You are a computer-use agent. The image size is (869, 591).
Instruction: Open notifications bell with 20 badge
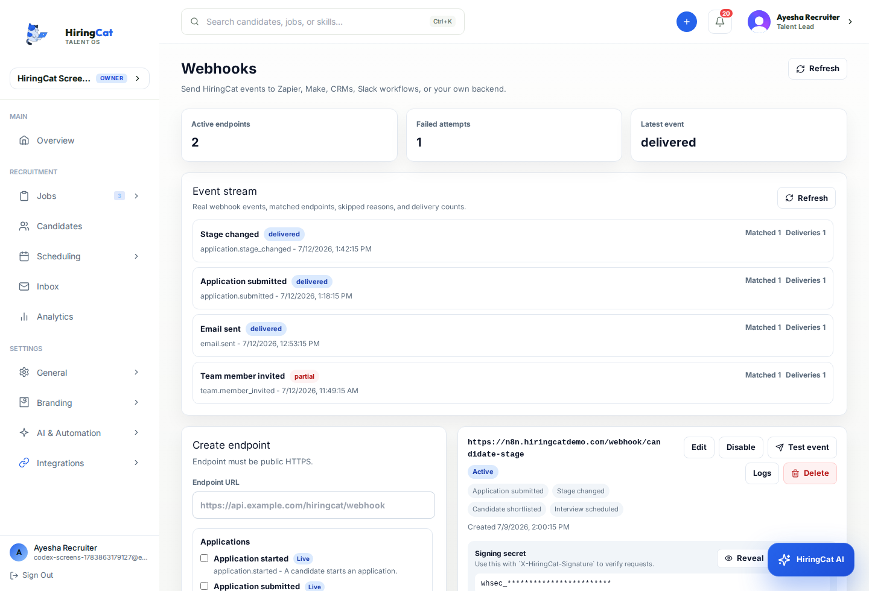(x=720, y=22)
